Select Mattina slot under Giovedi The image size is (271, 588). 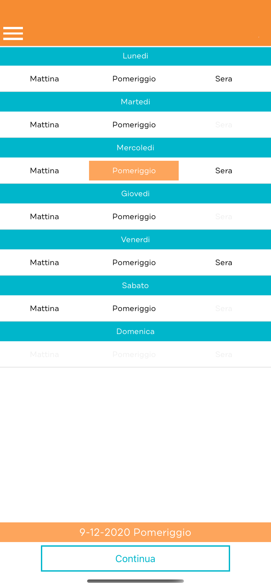point(45,217)
